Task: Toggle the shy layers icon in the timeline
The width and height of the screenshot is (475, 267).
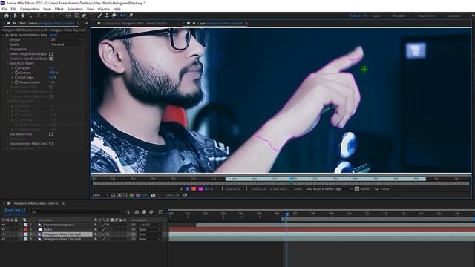Action: pos(137,212)
